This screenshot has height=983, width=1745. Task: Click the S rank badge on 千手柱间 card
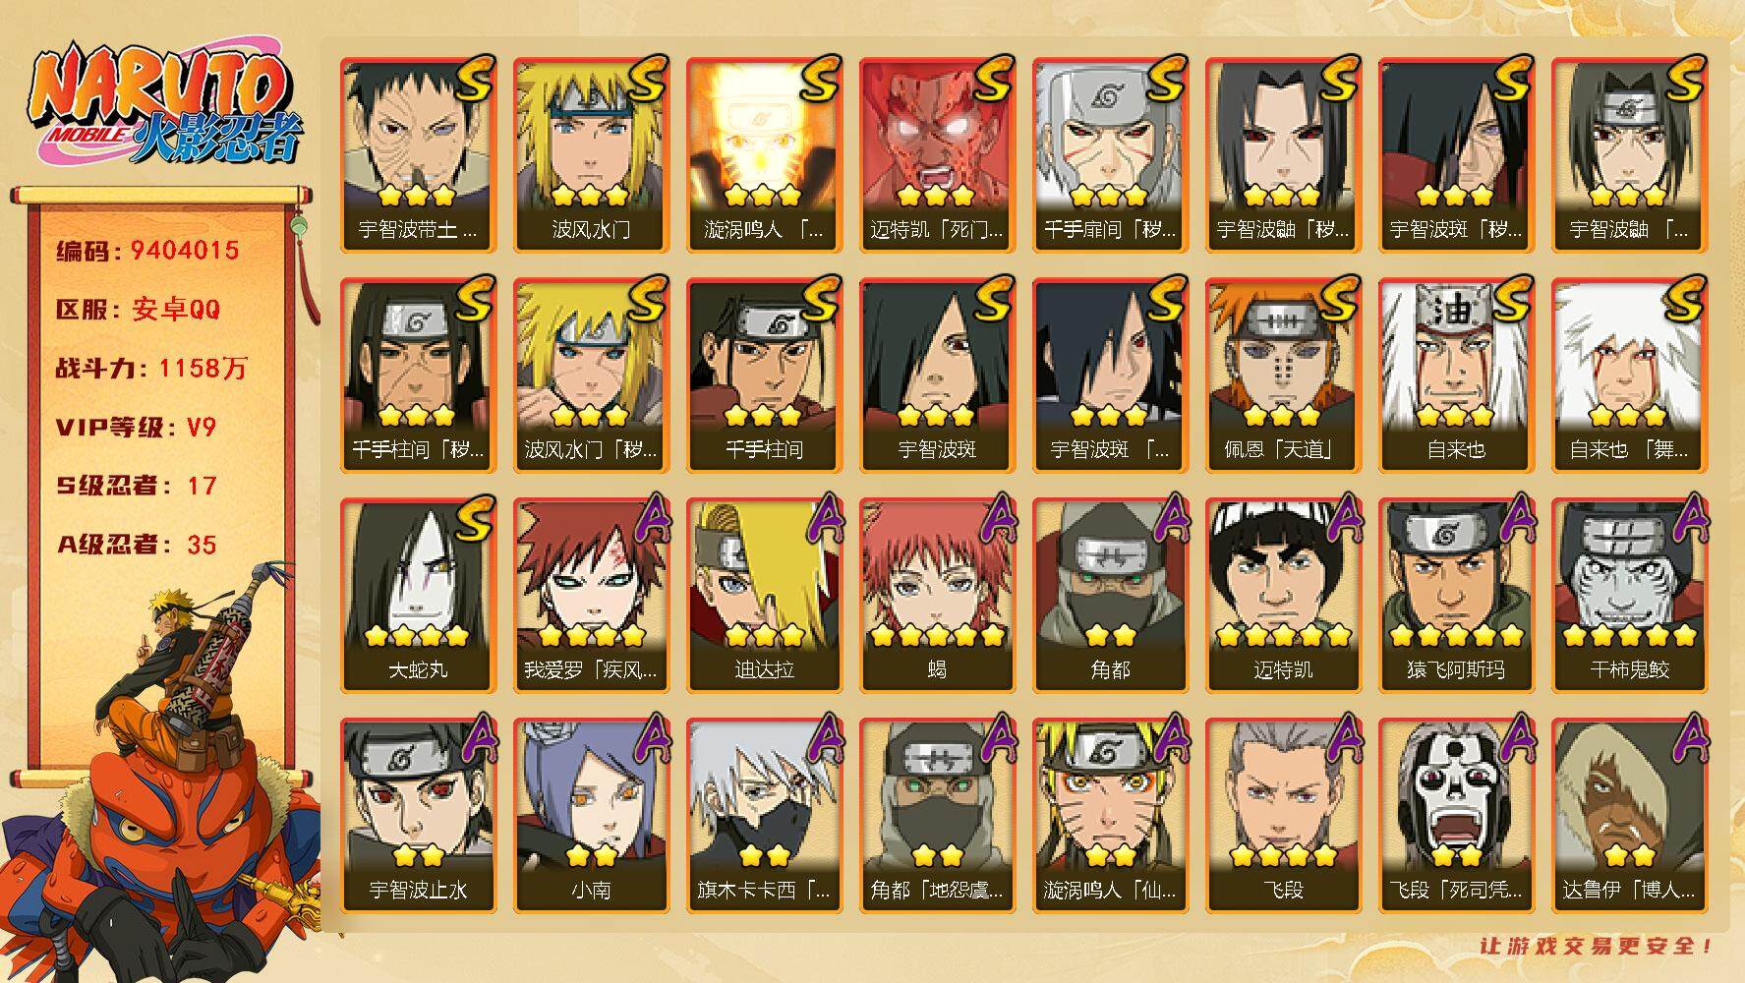pyautogui.click(x=818, y=299)
